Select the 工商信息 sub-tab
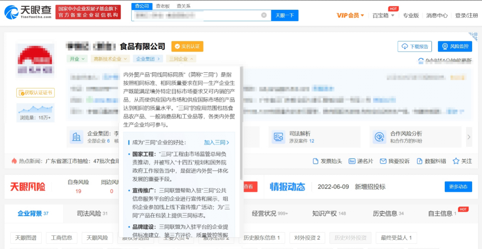The height and width of the screenshot is (249, 482). point(62,238)
